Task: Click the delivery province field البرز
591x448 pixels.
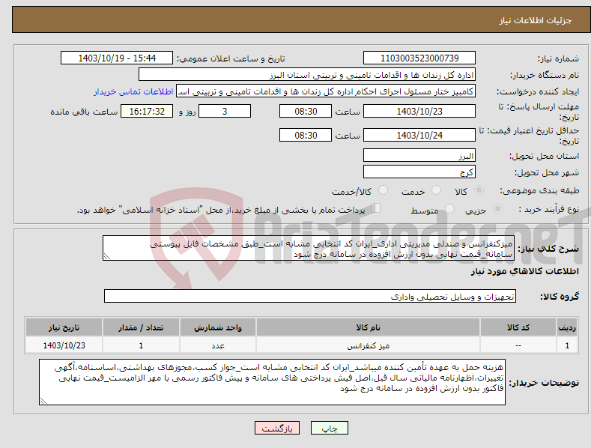Action: tap(419, 155)
